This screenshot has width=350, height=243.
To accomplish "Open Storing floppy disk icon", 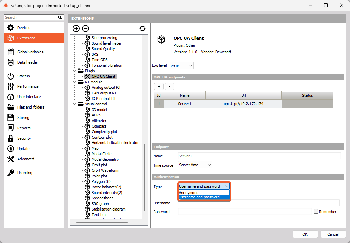I will [x=10, y=118].
